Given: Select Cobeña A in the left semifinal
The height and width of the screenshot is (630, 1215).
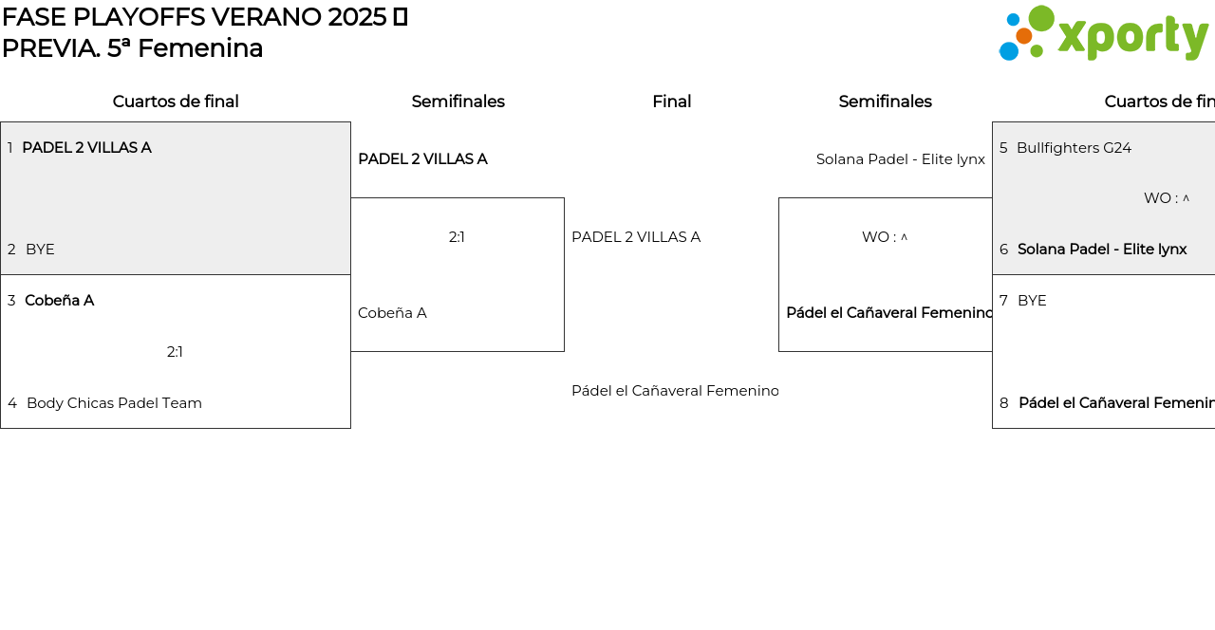Looking at the screenshot, I should tap(392, 313).
